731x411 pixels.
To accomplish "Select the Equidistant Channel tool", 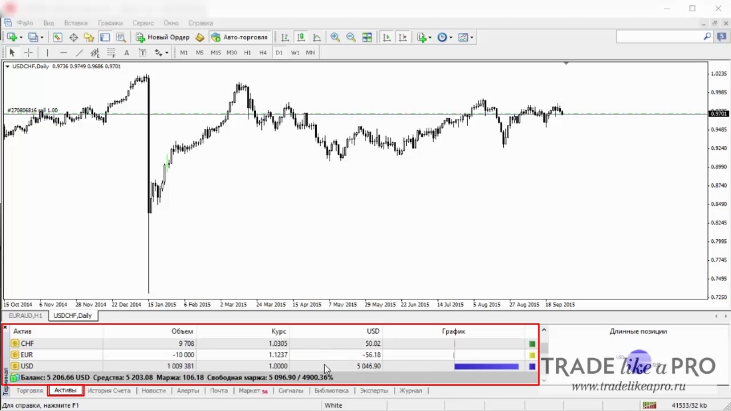I will click(95, 52).
